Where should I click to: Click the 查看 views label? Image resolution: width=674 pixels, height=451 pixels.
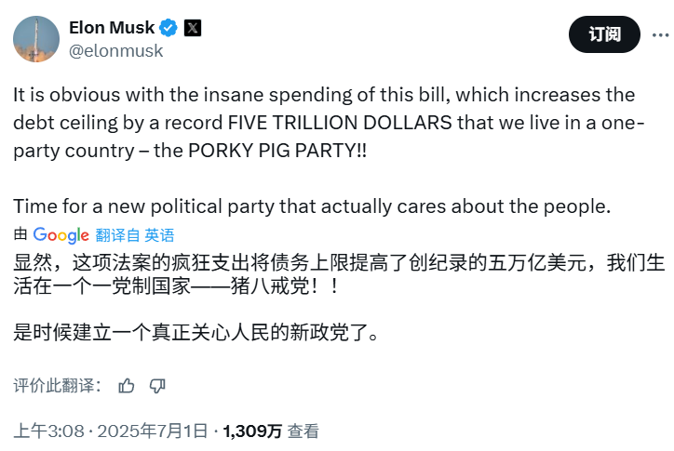(303, 431)
